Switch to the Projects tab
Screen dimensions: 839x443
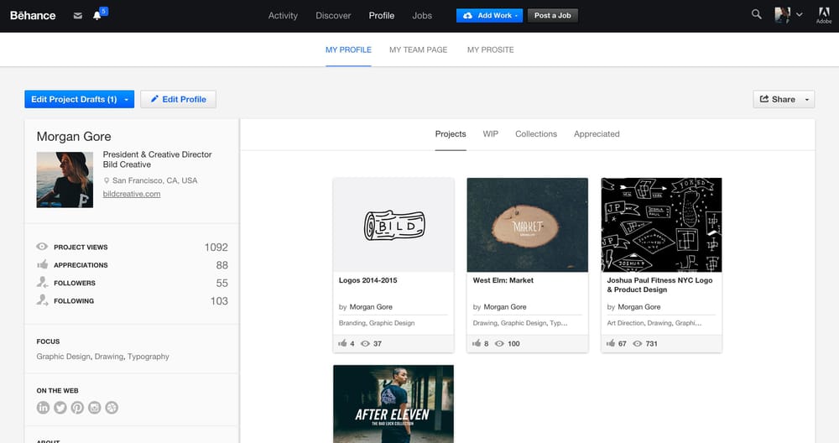451,133
